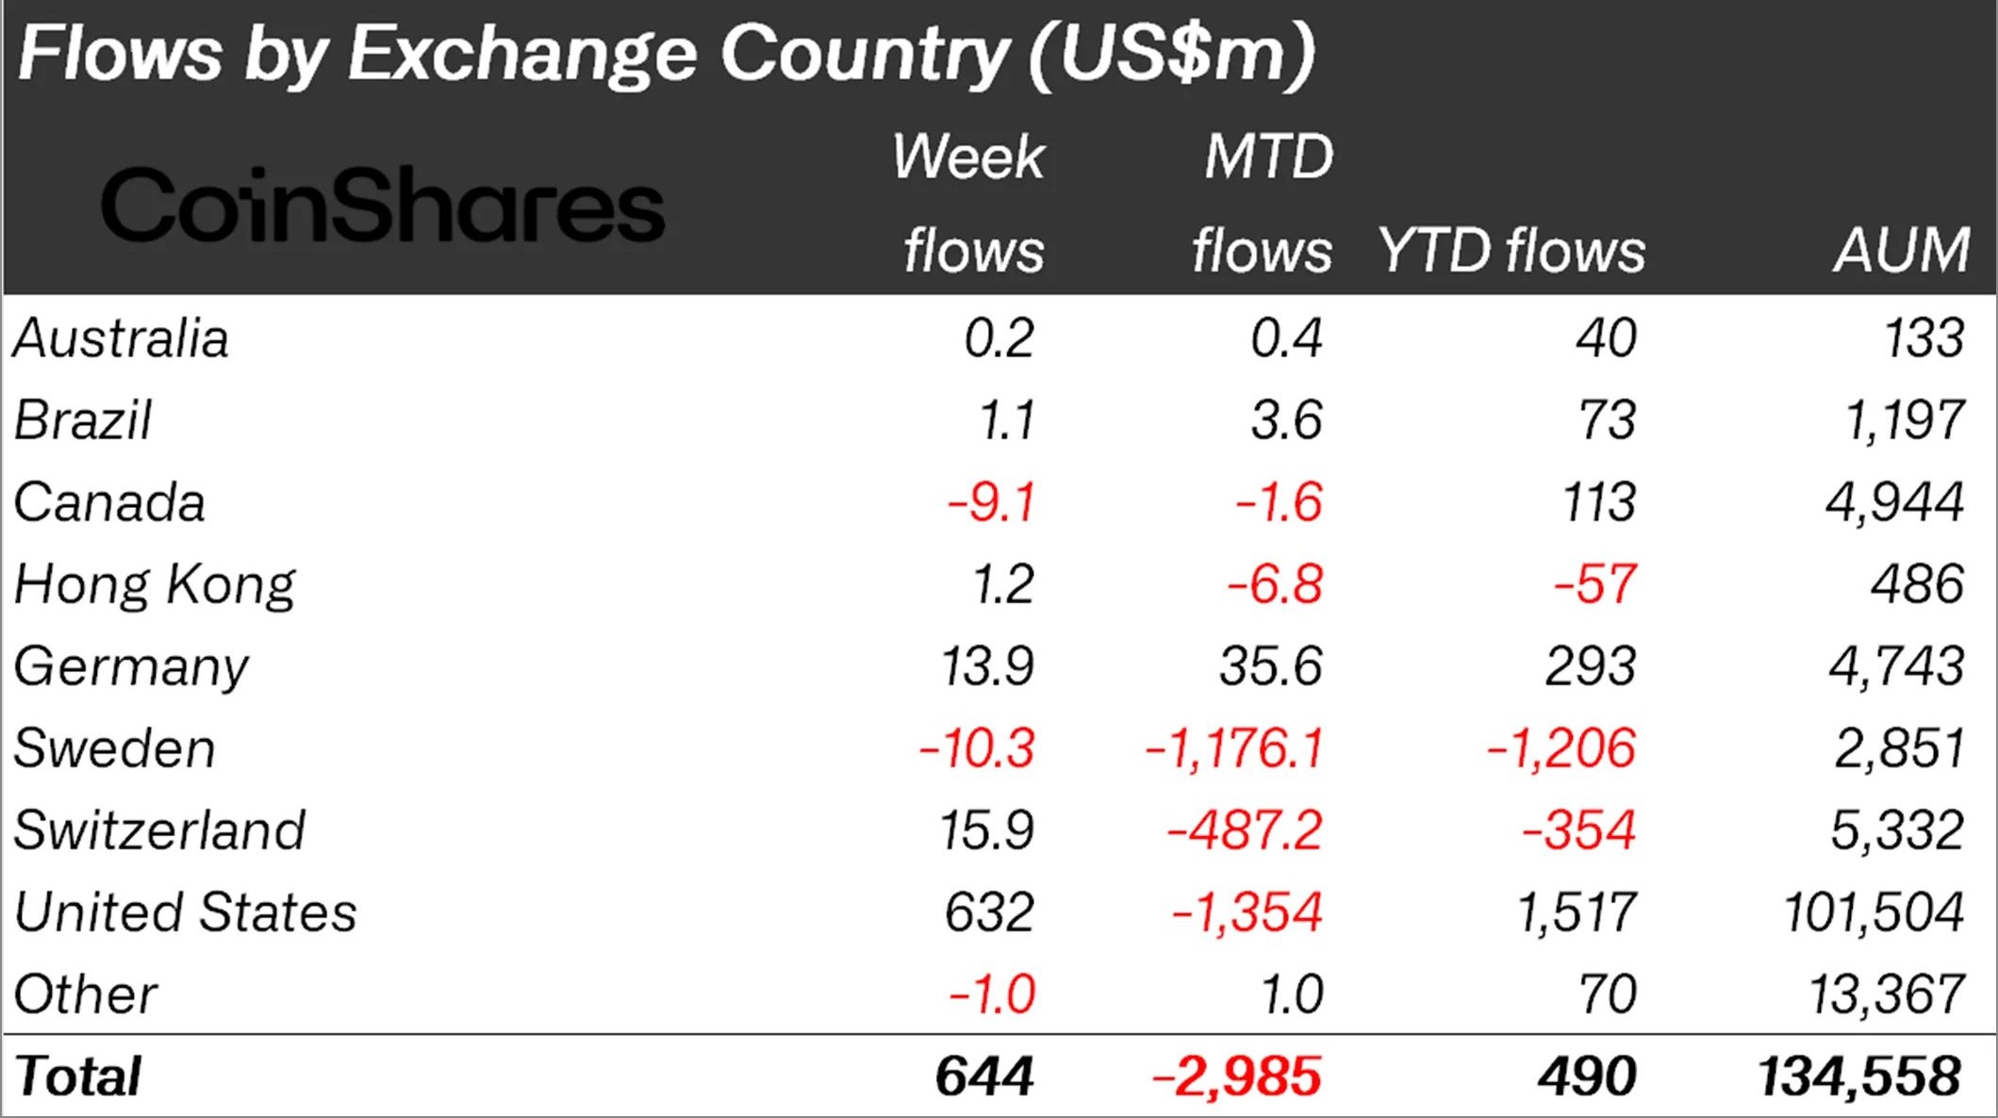Click the AUM column header
The height and width of the screenshot is (1118, 1998).
tap(1902, 251)
